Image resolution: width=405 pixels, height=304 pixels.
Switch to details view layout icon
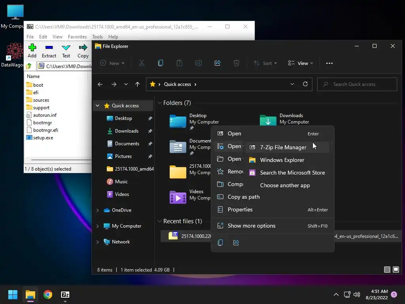(387, 270)
